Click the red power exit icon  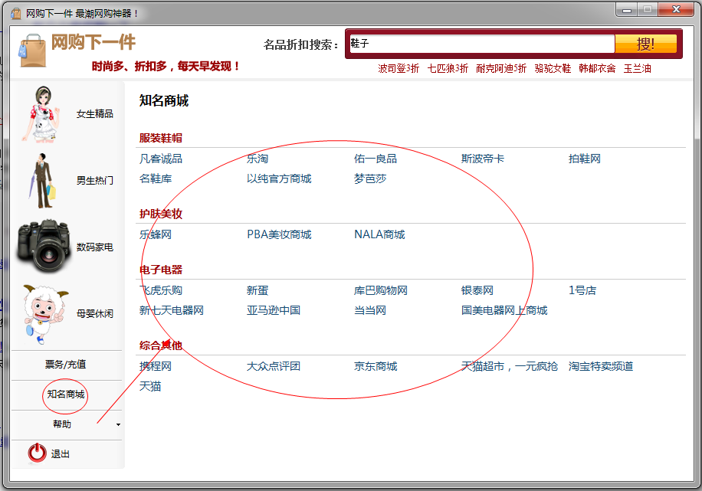[x=37, y=453]
